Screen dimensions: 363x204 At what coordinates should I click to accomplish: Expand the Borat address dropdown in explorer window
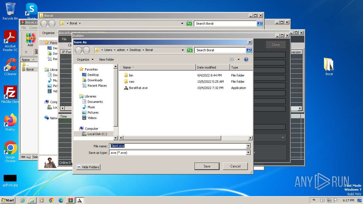[x=182, y=24]
